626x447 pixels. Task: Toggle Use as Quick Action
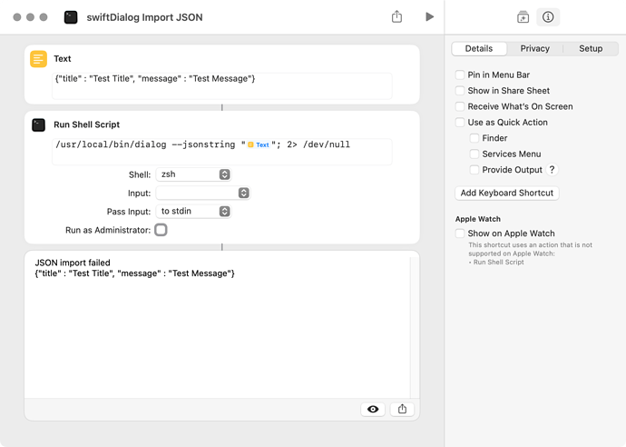pos(460,123)
